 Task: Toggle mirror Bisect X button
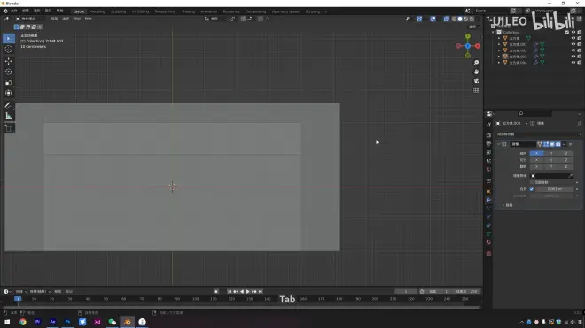tap(537, 160)
